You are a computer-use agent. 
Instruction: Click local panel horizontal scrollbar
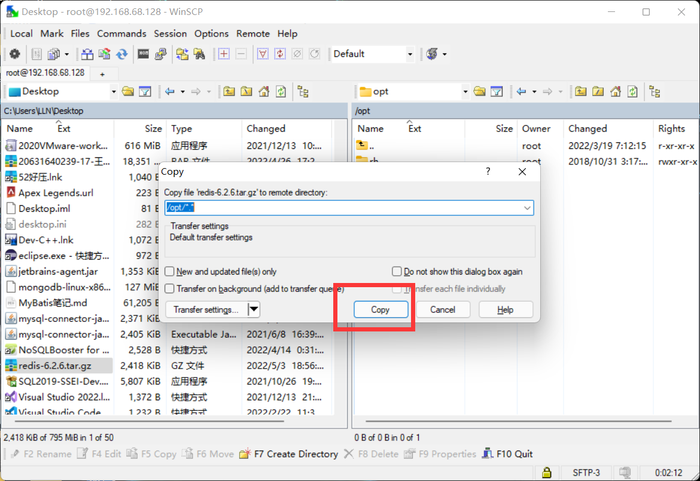coord(150,421)
